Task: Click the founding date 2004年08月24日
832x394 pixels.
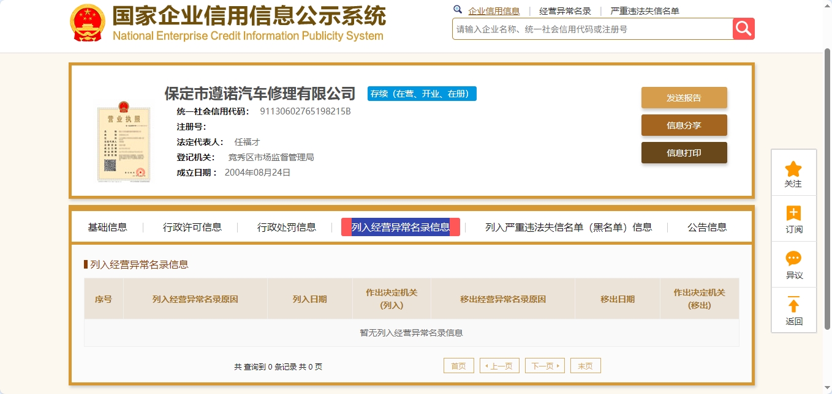Action: (x=257, y=173)
